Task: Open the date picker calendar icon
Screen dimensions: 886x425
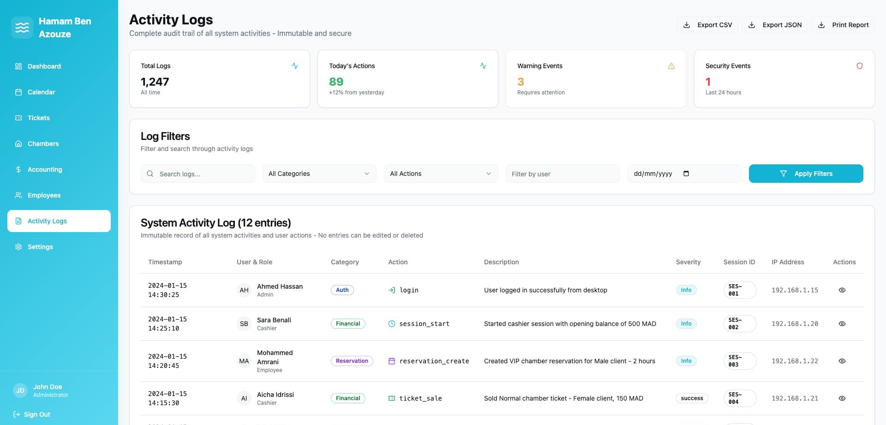Action: (686, 174)
